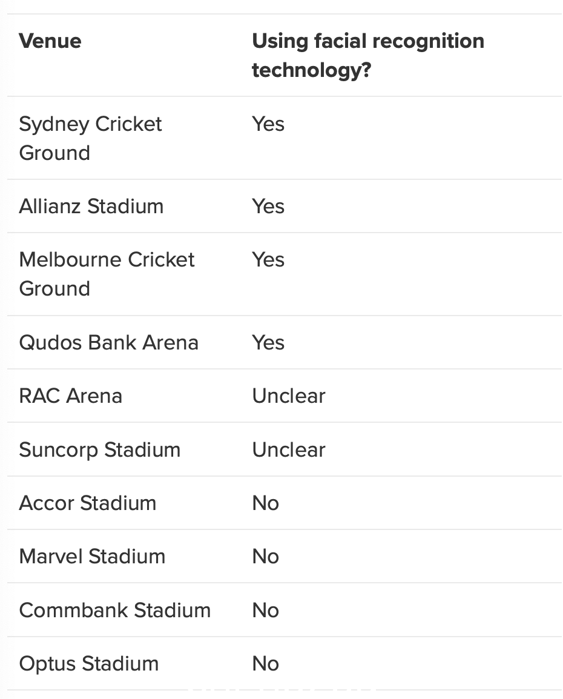
Task: Select the Sydney Cricket Ground venue cell
Action: coord(90,138)
